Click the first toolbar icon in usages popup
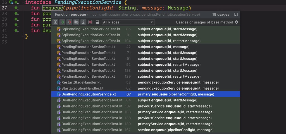Viewport: 286px width, 134px height. pyautogui.click(x=56, y=22)
